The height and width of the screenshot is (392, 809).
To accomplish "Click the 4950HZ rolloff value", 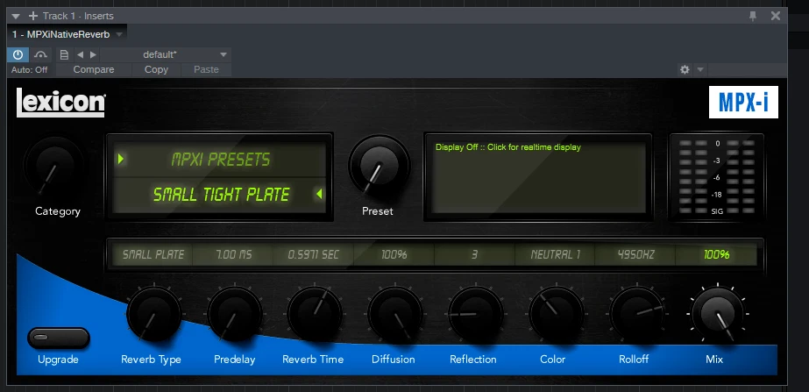I will pyautogui.click(x=635, y=254).
